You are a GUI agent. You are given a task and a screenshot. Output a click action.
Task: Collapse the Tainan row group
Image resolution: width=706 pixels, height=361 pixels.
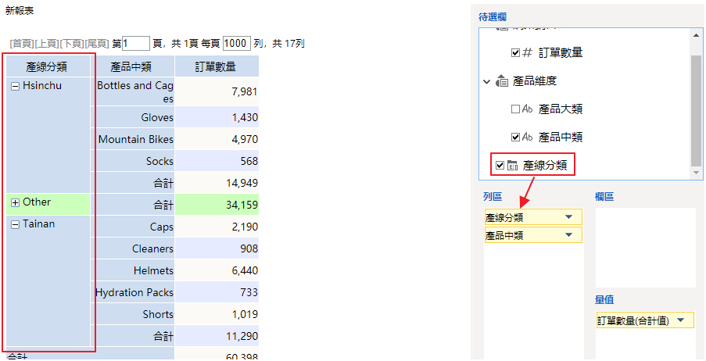15,225
